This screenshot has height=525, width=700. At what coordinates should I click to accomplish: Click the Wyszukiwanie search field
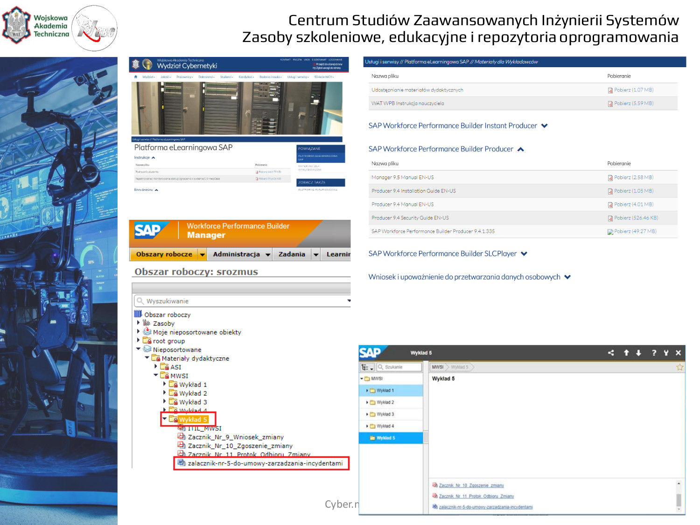pyautogui.click(x=243, y=301)
